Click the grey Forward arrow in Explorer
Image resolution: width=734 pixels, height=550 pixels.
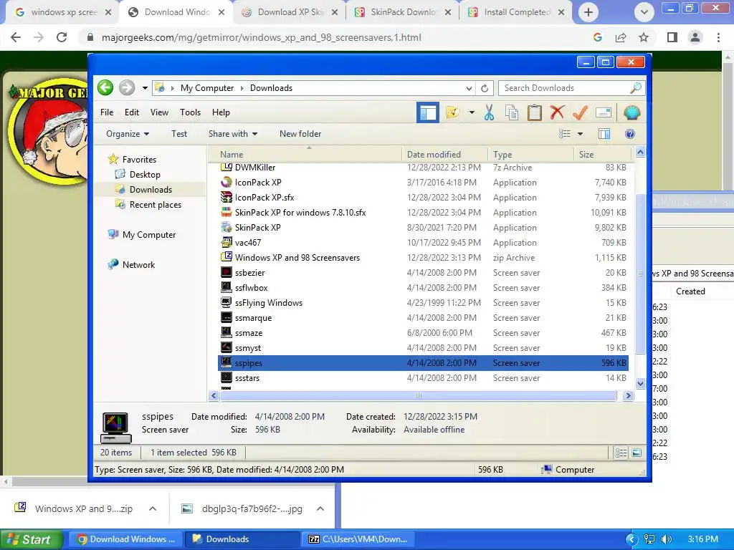click(x=127, y=87)
